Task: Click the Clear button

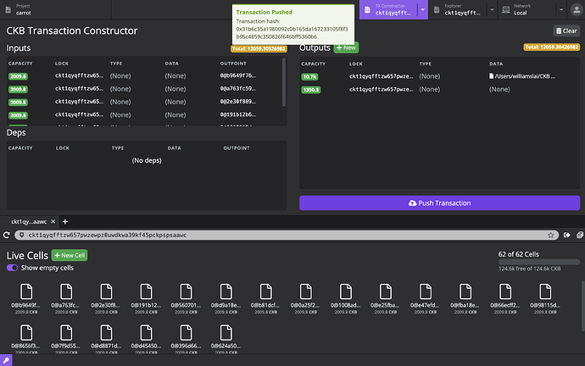Action: (566, 31)
